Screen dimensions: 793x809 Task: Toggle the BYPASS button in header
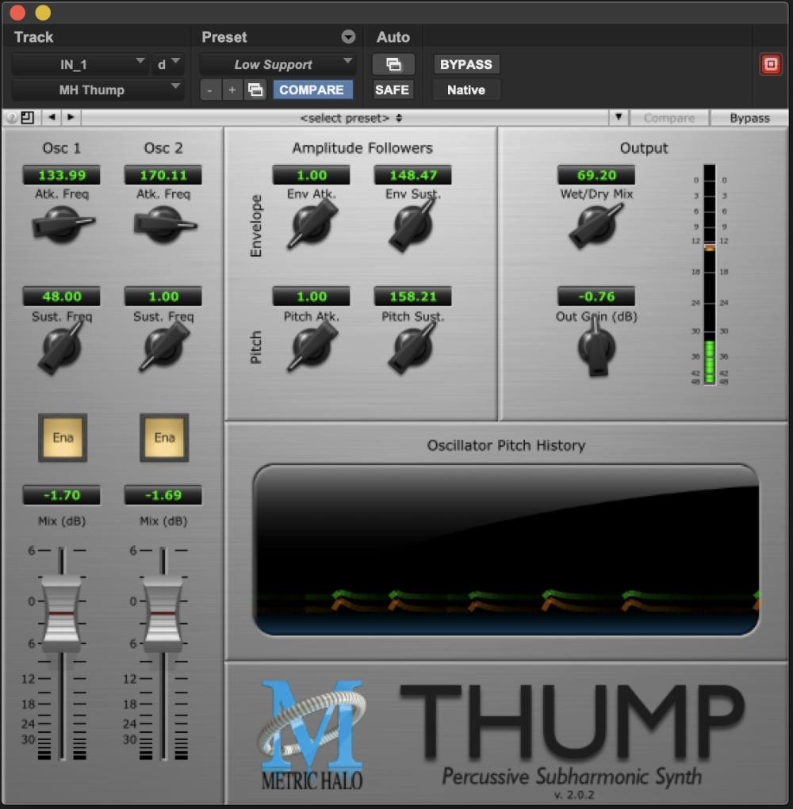[466, 64]
